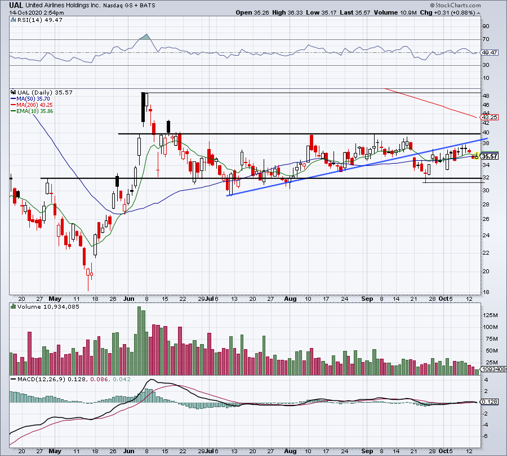Click the volume bars icon beside Volume label
This screenshot has height=456, width=507.
[13, 306]
